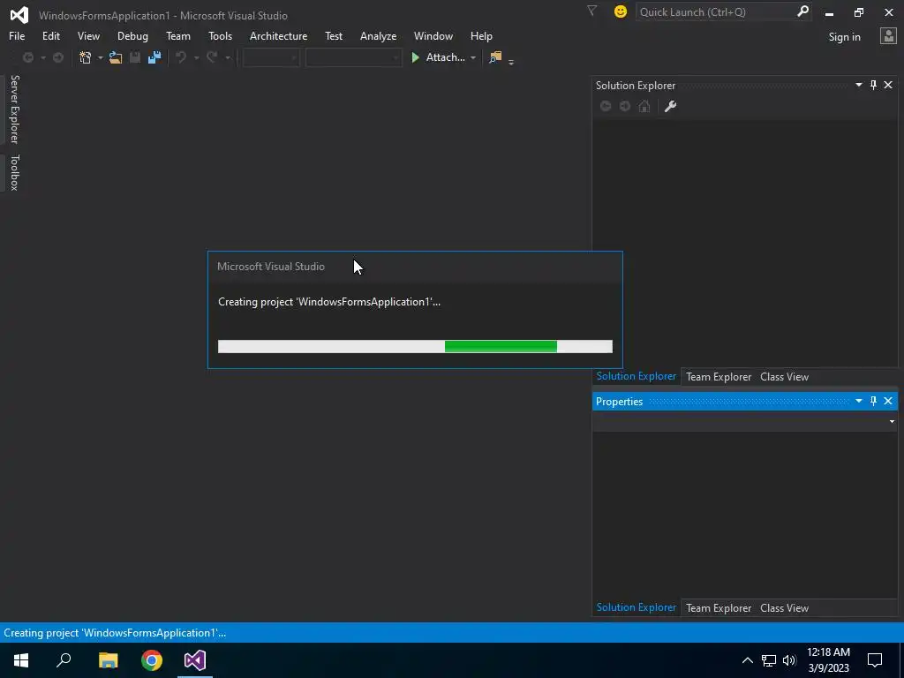
Task: Click the Quick Launch magnifier icon
Action: pos(802,11)
